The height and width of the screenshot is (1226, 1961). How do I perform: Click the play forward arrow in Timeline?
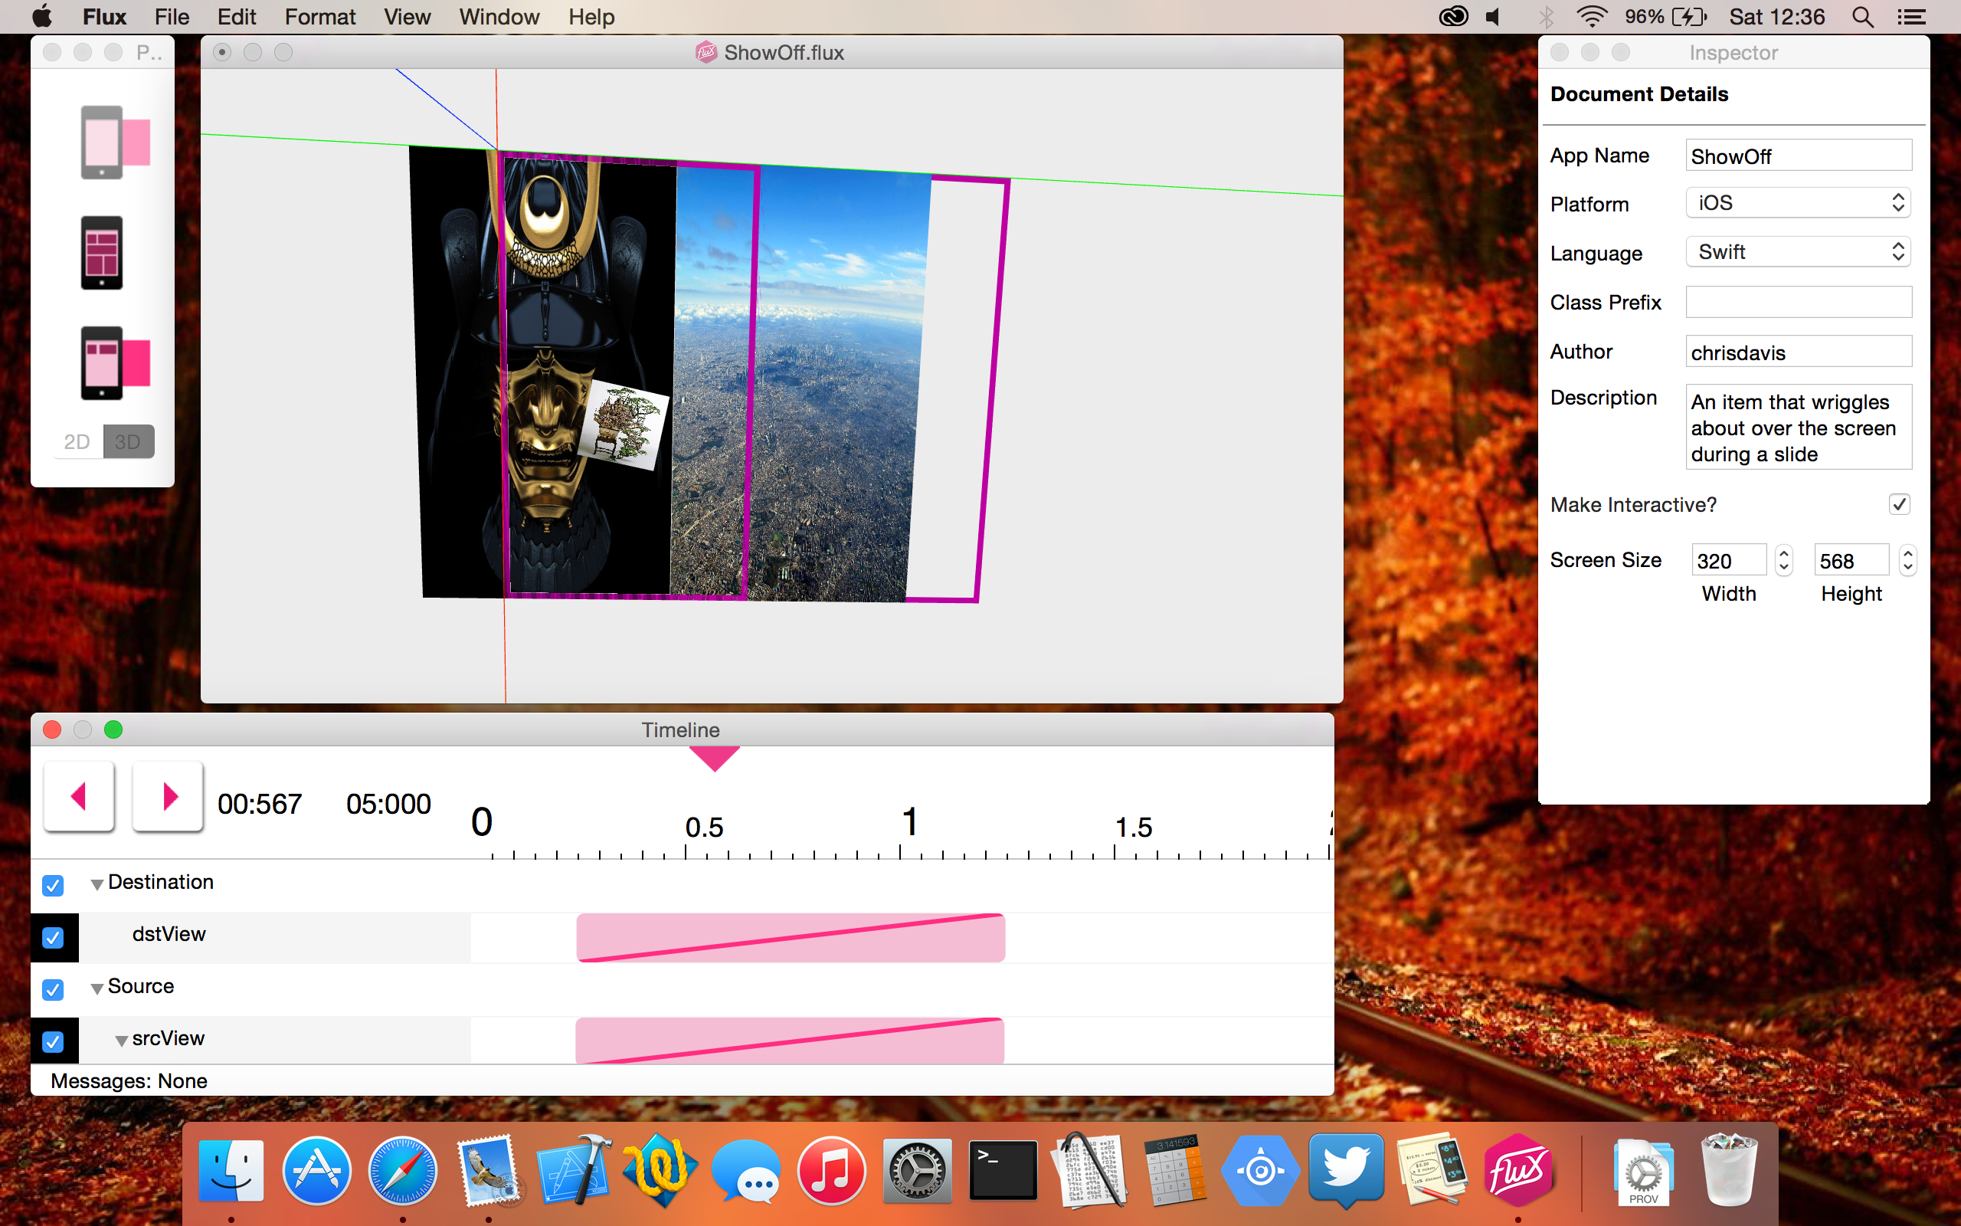point(168,796)
